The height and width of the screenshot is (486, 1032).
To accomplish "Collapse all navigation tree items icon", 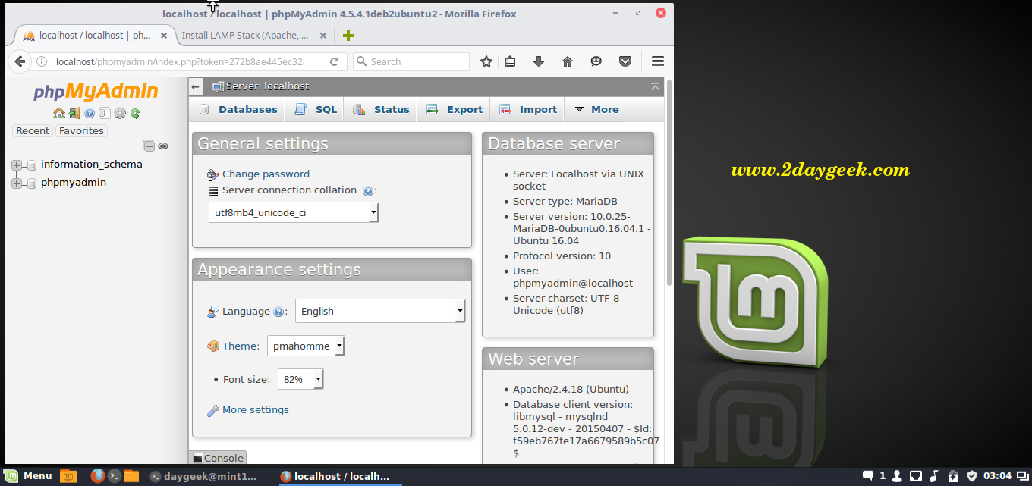I will 149,146.
